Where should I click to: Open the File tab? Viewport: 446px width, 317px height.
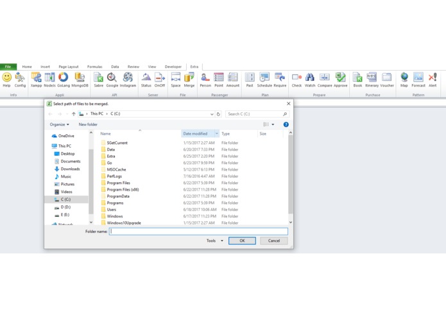click(8, 67)
